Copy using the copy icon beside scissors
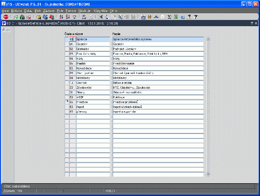Viewport: 260px width, 196px height. 107,17
